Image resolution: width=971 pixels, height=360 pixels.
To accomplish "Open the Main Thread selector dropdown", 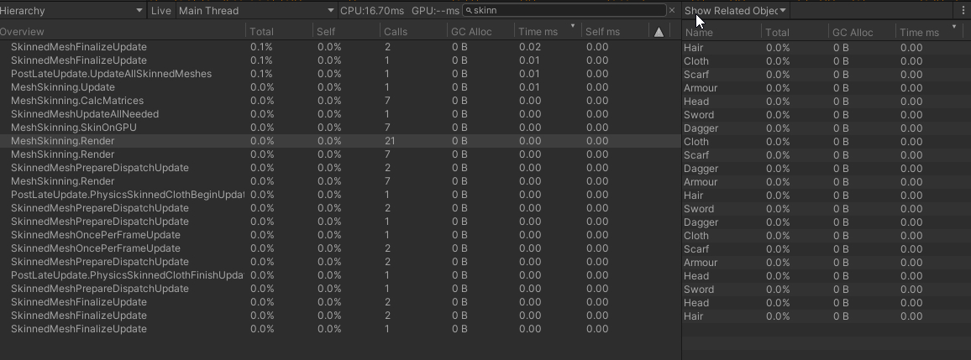I will point(255,11).
